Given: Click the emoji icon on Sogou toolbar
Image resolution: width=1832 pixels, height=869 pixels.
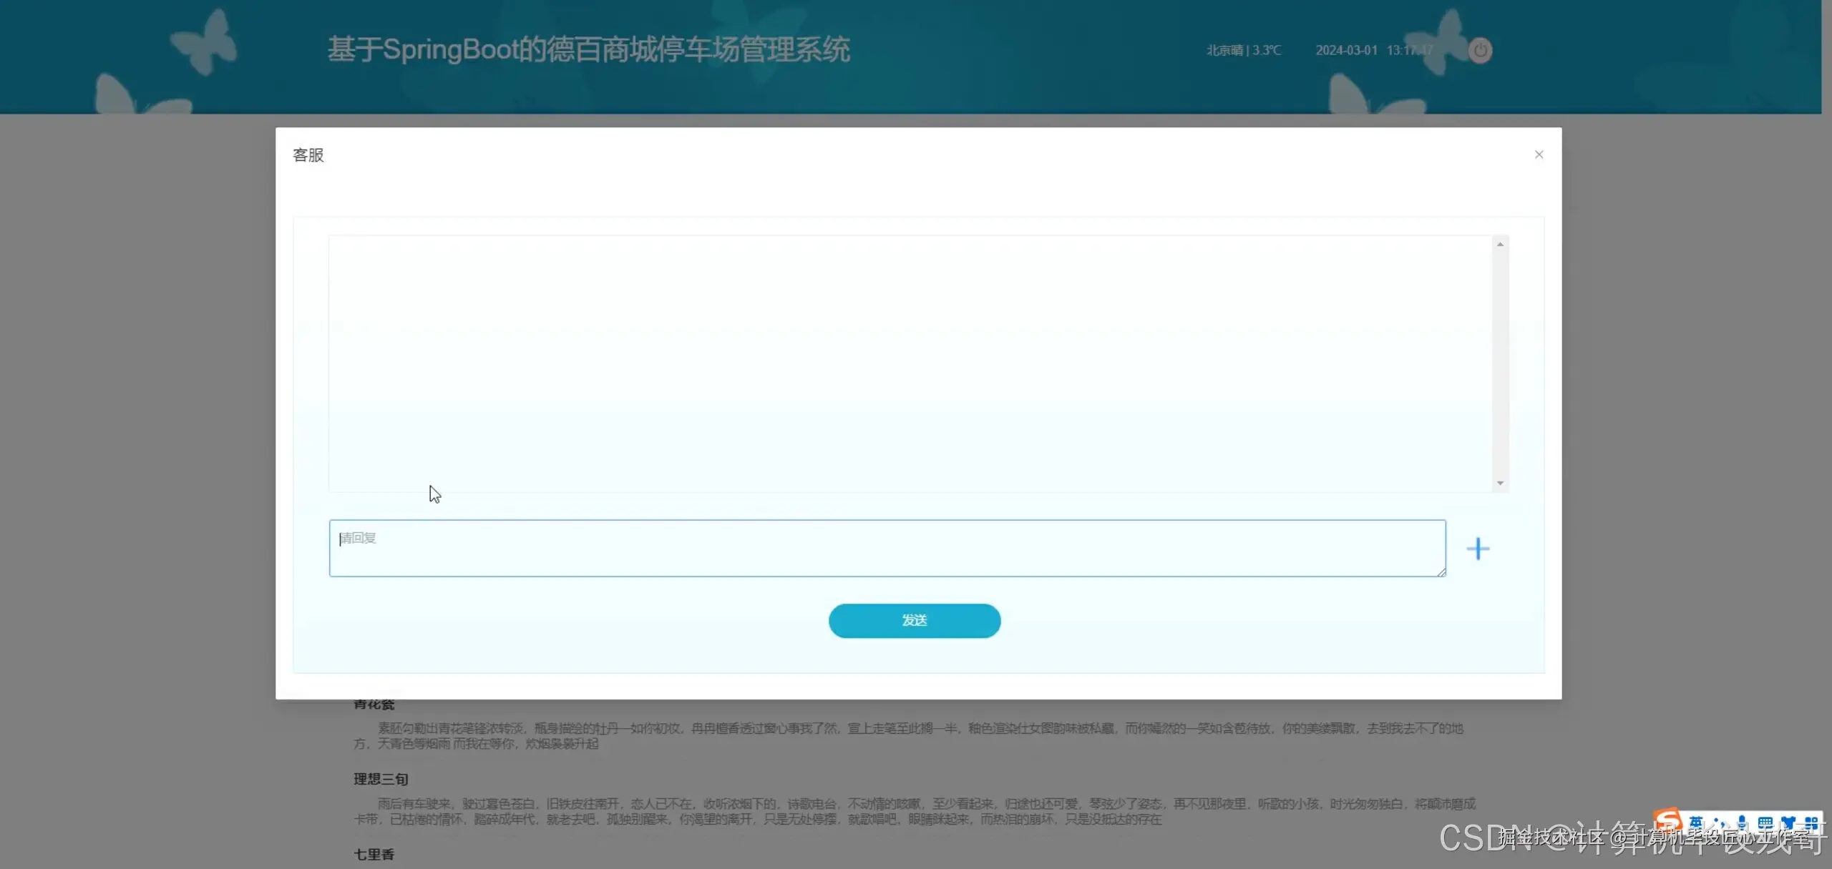Looking at the screenshot, I should (x=1720, y=821).
